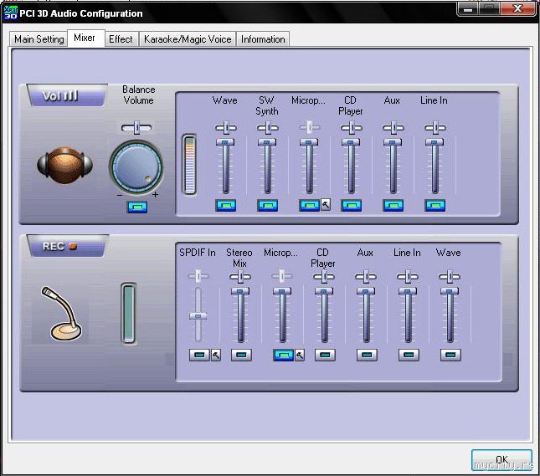Click the master Balance Volume knob
The height and width of the screenshot is (476, 540).
coord(137,166)
